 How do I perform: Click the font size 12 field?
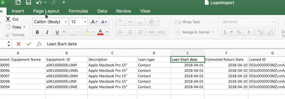[x=76, y=22]
